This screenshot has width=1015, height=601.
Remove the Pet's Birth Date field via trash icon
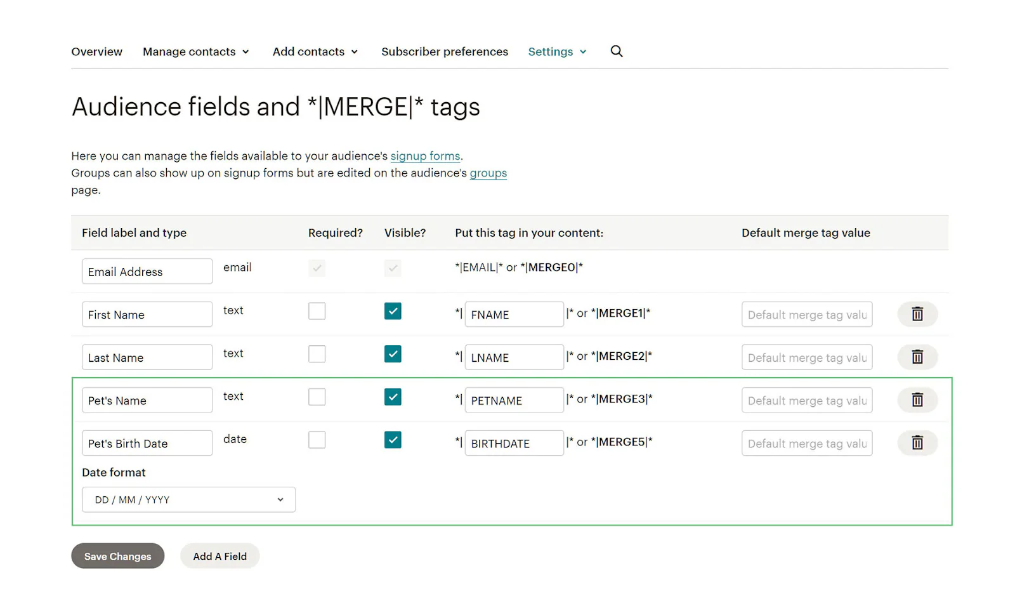click(x=917, y=443)
